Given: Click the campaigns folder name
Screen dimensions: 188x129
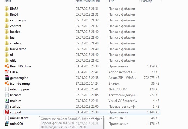Looking at the screenshot, I should pyautogui.click(x=18, y=20).
